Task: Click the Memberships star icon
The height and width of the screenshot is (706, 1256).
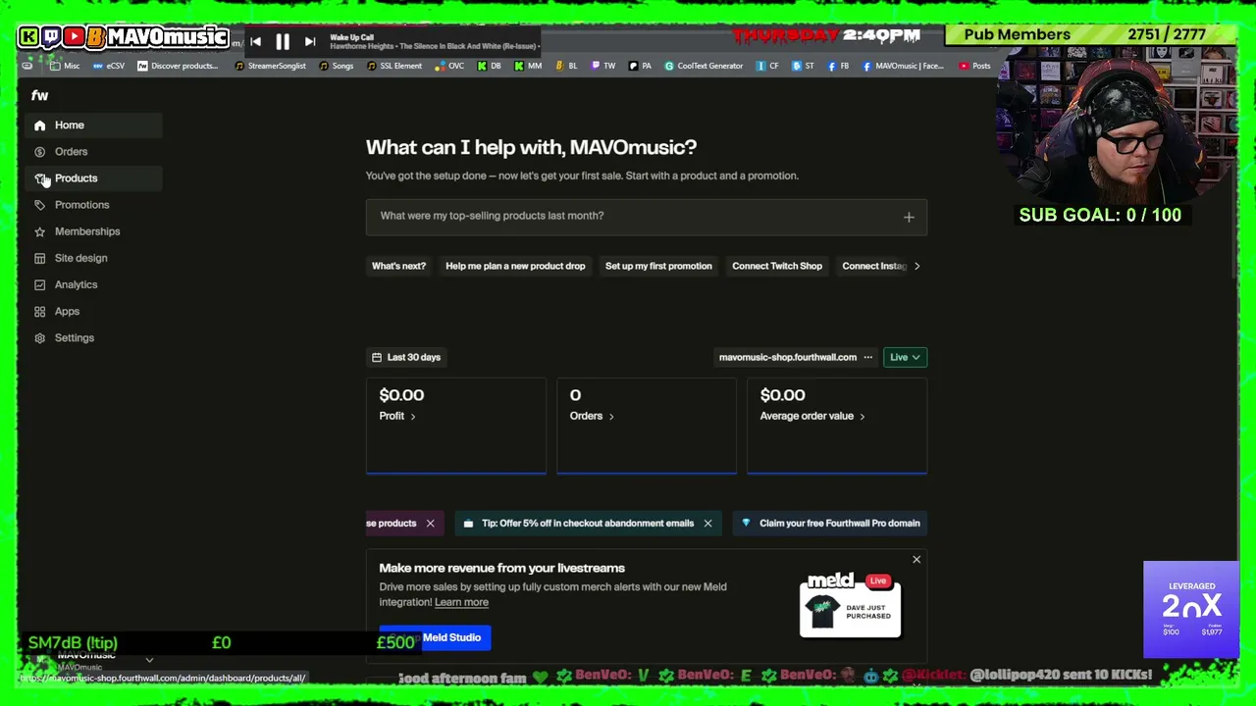Action: (39, 231)
